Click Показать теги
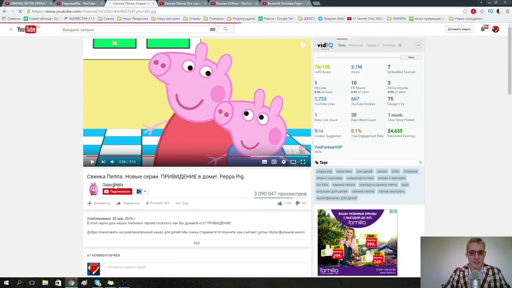The width and height of the screenshot is (512, 288). tap(158, 203)
